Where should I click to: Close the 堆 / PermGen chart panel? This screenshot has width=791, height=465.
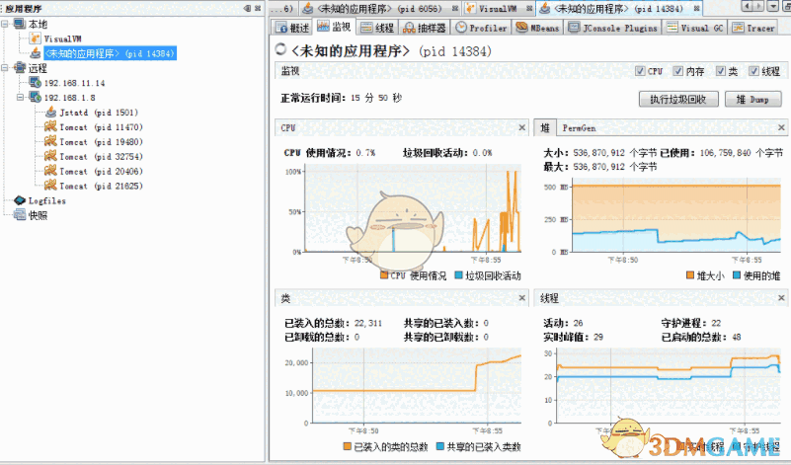point(781,127)
